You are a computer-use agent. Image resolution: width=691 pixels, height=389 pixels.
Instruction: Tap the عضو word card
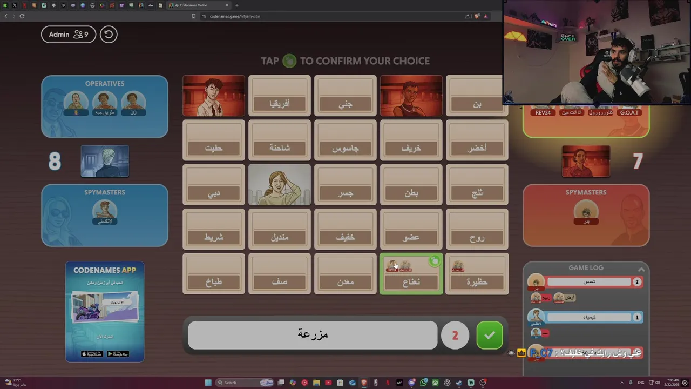(411, 230)
